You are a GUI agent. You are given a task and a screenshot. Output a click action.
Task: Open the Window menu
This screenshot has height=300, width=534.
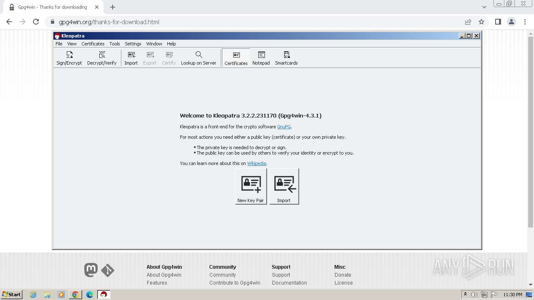tap(154, 44)
